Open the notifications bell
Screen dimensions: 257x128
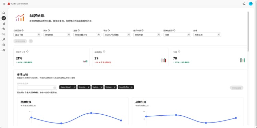(244, 4)
